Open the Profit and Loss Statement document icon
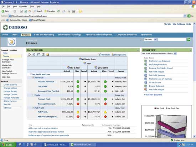Screen dimensions: 196x147 pos(145,61)
